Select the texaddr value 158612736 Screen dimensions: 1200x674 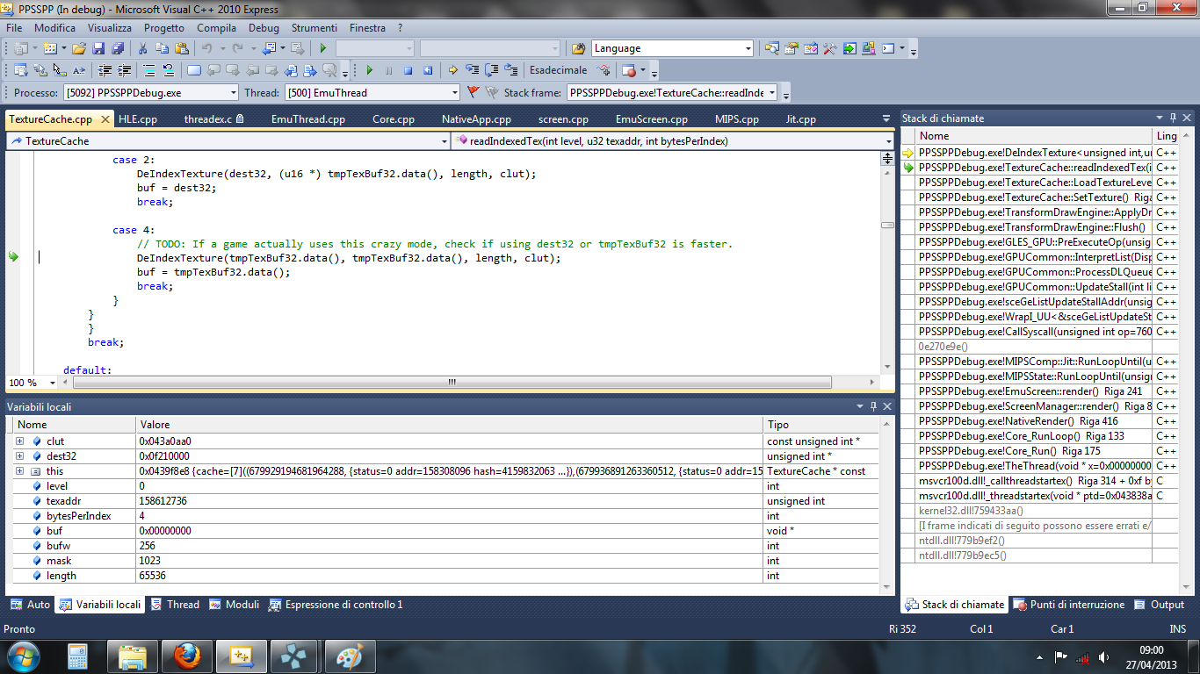(x=163, y=501)
